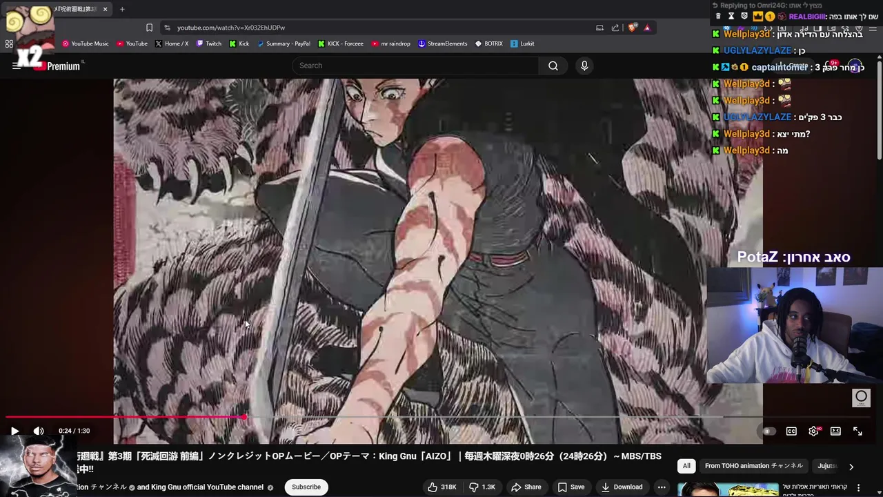Open the apps grid icon left of bookmarks

click(9, 43)
